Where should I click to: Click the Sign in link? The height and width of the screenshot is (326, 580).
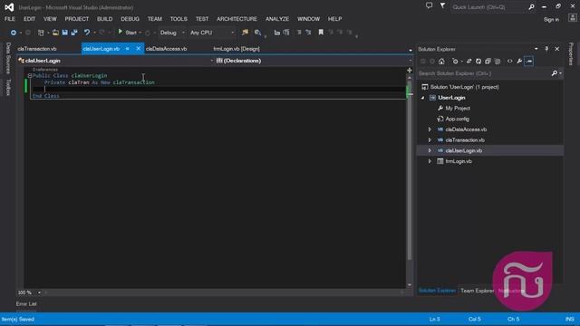pyautogui.click(x=551, y=20)
